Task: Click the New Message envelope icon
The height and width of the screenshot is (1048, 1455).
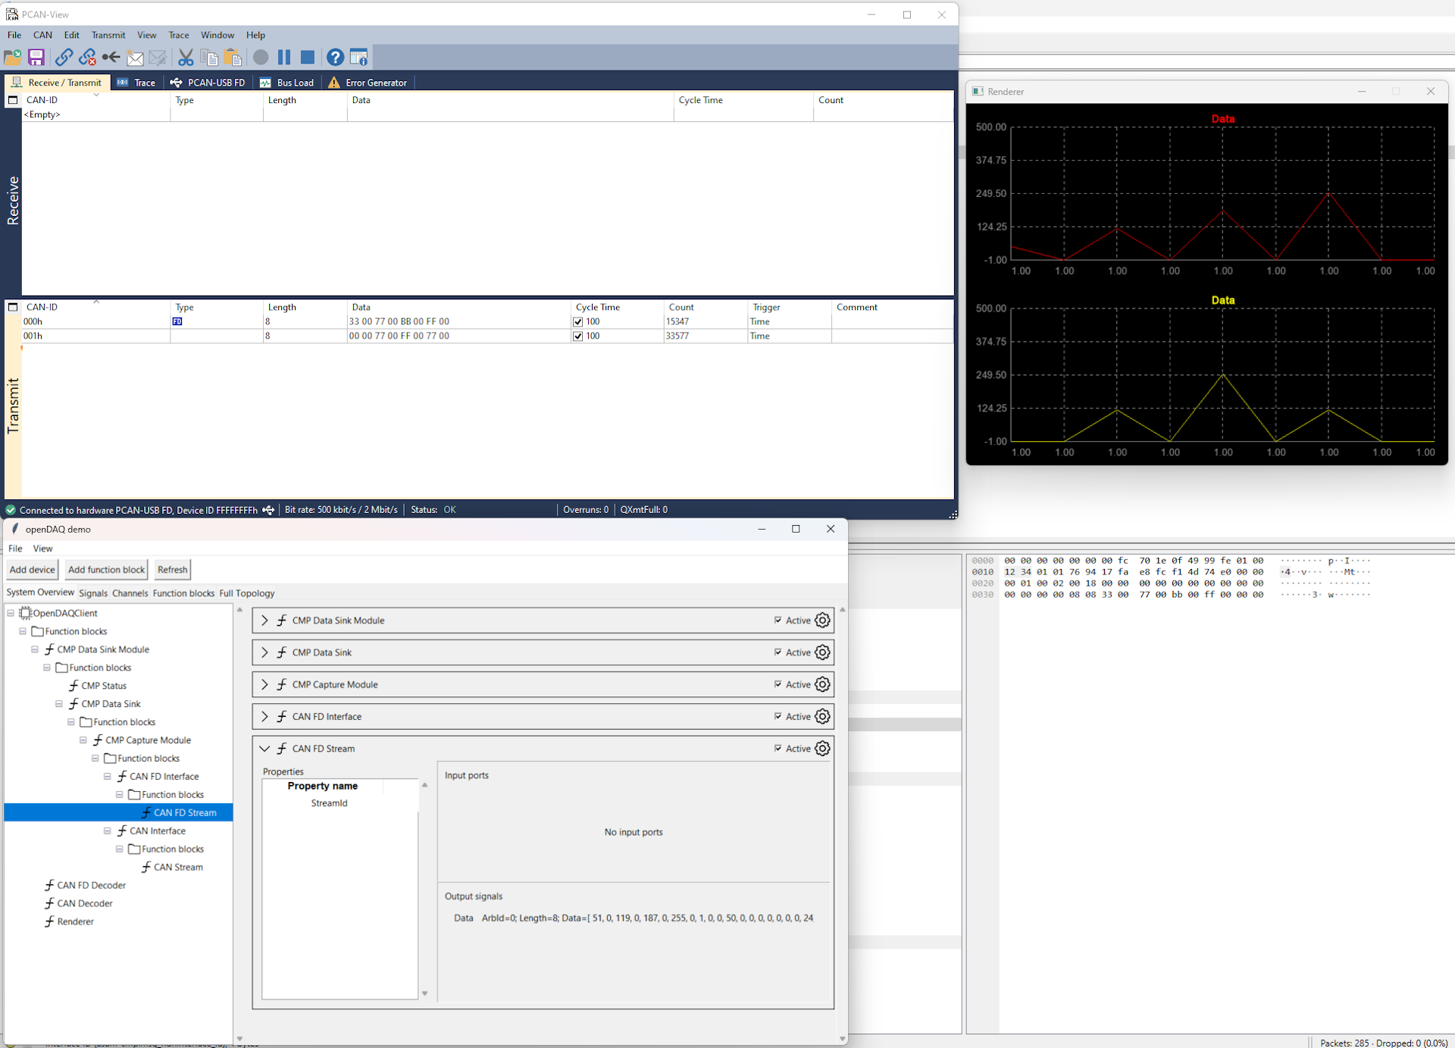Action: pyautogui.click(x=135, y=58)
